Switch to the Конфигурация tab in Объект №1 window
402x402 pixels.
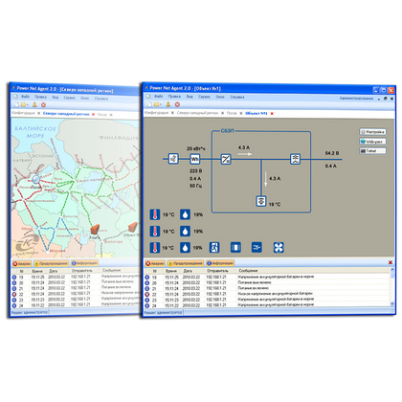[x=156, y=113]
